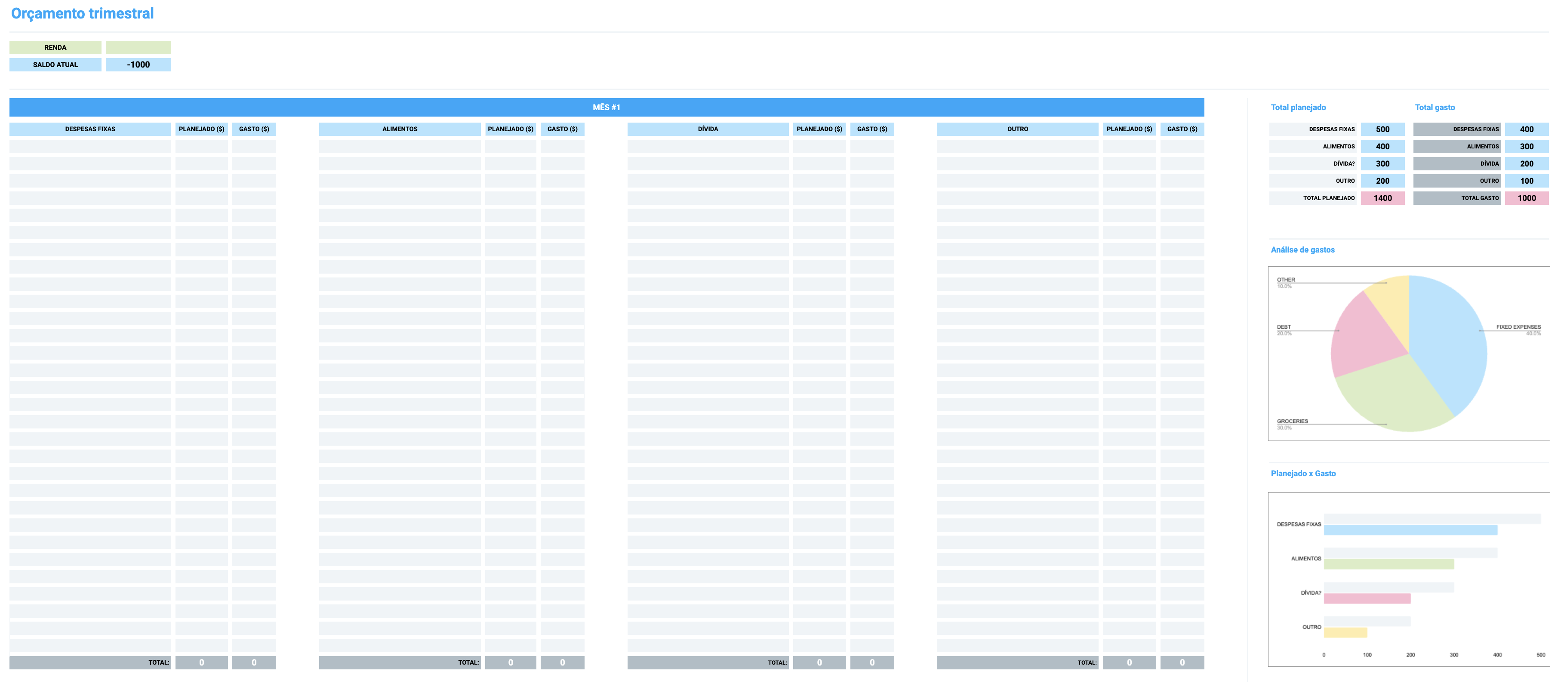Image resolution: width=1564 pixels, height=684 pixels.
Task: Click PLANEJADO ($) header in Alimentos table
Action: pyautogui.click(x=511, y=129)
